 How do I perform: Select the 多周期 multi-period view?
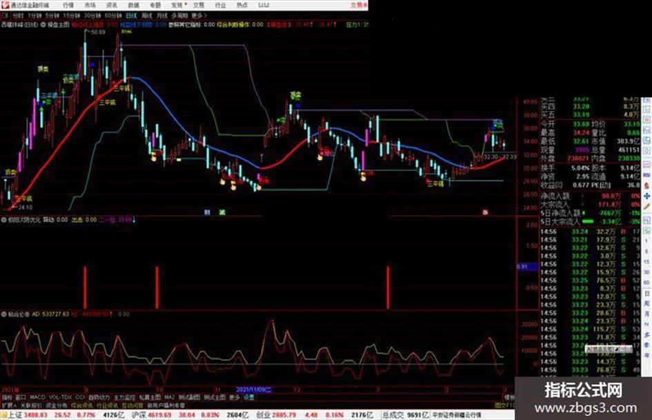coord(179,15)
